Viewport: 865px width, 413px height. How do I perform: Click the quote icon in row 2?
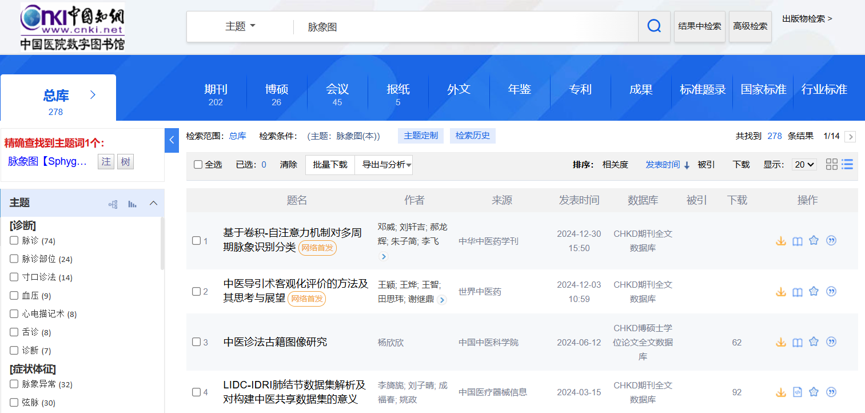[x=831, y=292]
